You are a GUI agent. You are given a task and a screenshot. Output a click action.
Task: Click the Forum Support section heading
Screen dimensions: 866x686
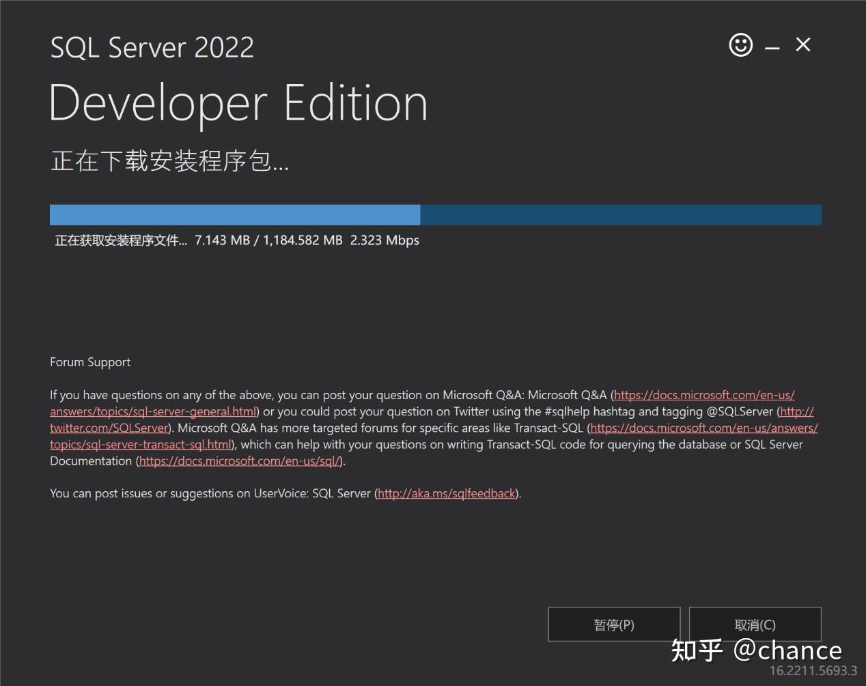(89, 361)
